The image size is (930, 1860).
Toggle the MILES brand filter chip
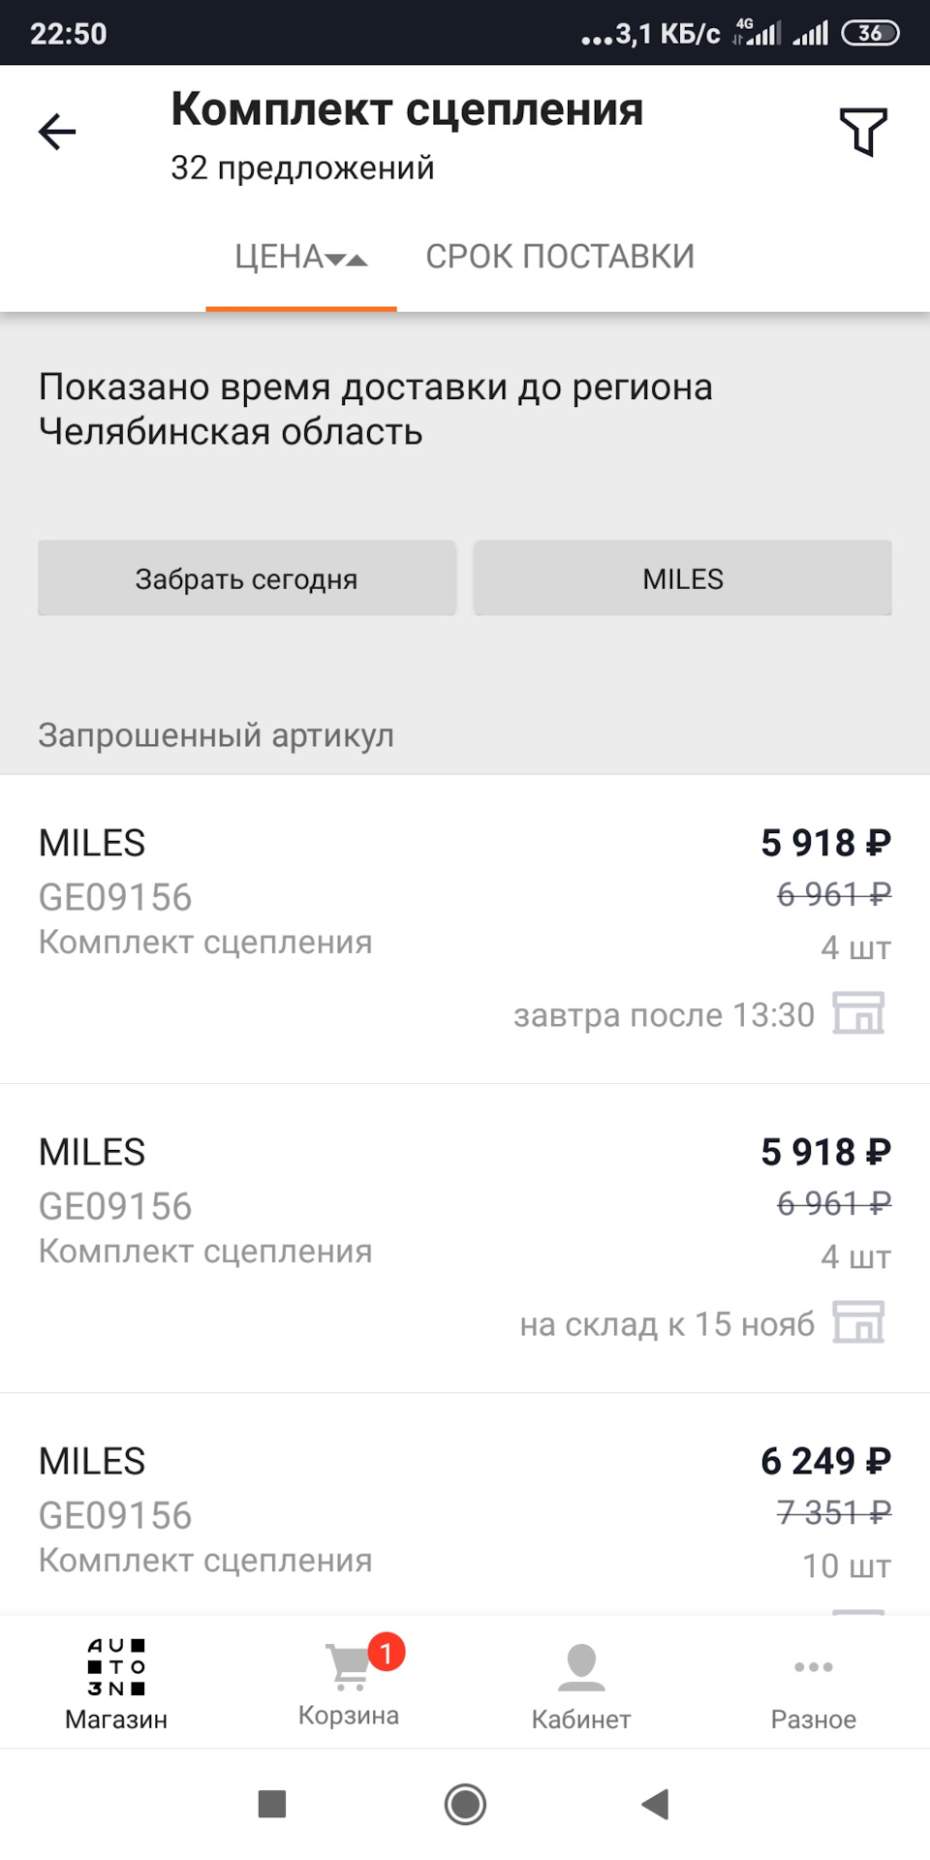coord(683,578)
